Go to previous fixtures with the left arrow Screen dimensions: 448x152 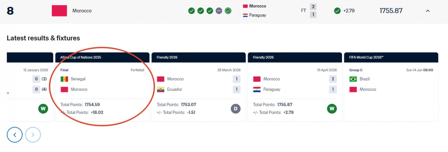[x=15, y=135]
